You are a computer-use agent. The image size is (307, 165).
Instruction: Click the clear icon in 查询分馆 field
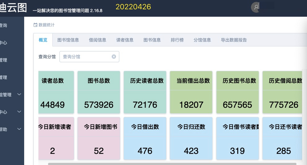pyautogui.click(x=114, y=57)
